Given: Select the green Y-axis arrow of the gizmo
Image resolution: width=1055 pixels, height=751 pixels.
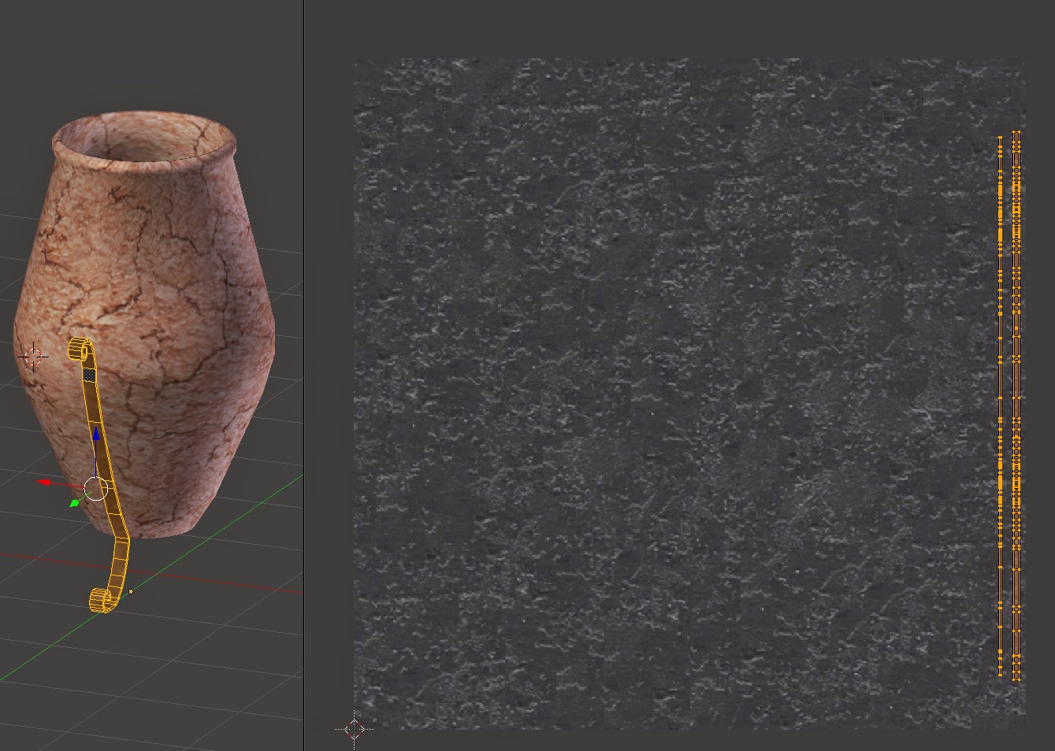Looking at the screenshot, I should (76, 502).
